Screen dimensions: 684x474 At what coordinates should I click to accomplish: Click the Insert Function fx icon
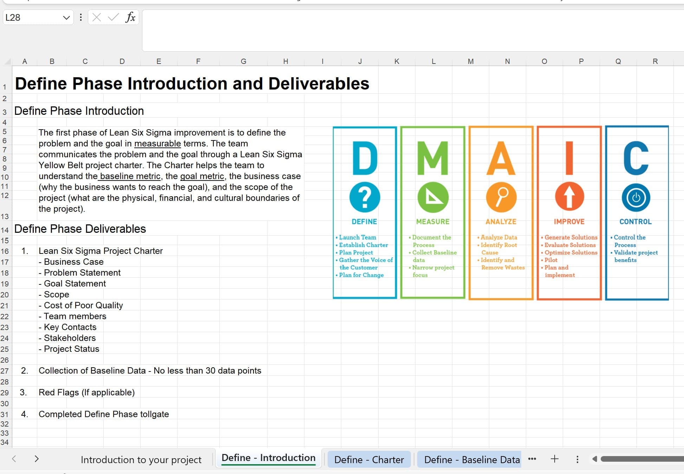click(130, 17)
